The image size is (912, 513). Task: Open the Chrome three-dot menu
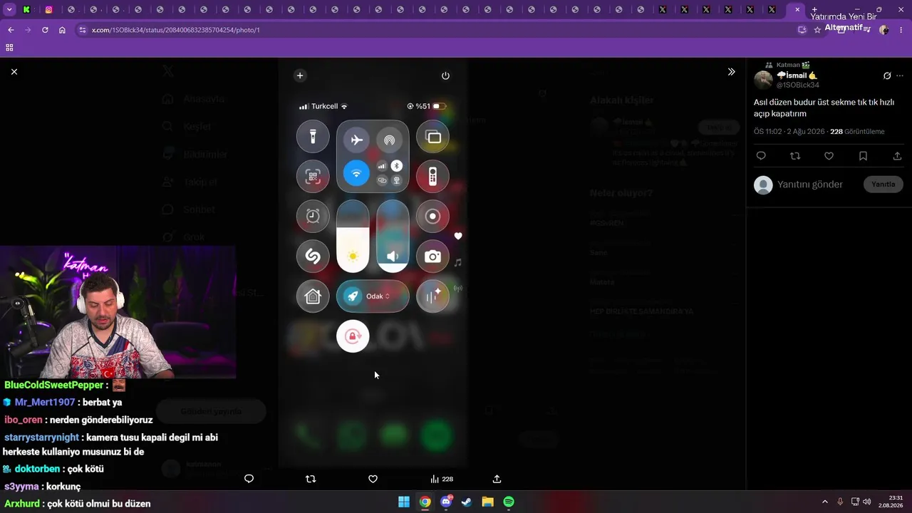tap(901, 30)
